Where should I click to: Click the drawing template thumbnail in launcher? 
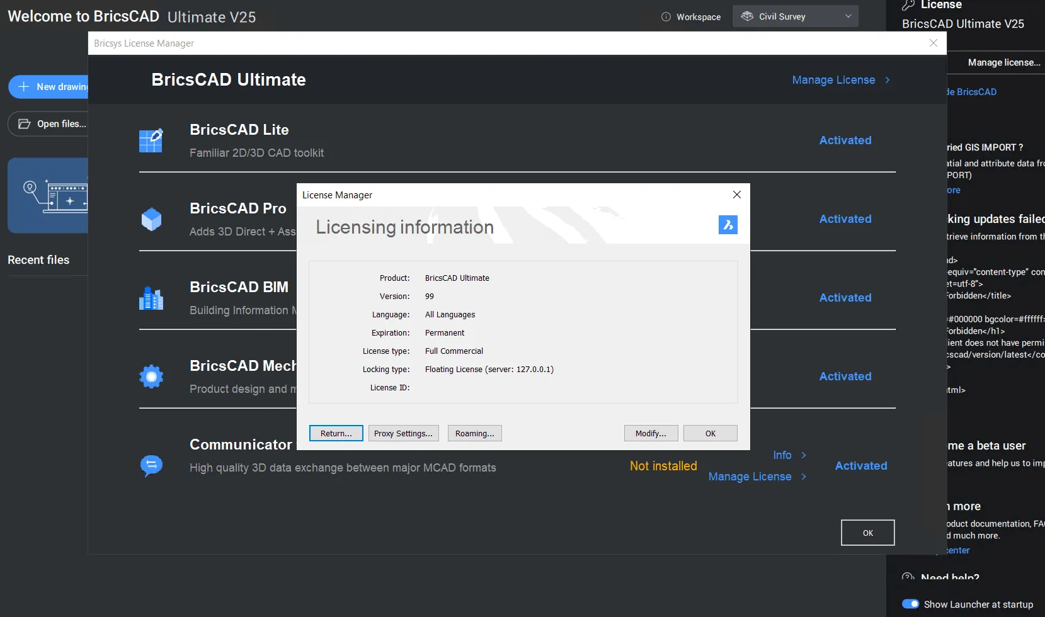[x=48, y=196]
